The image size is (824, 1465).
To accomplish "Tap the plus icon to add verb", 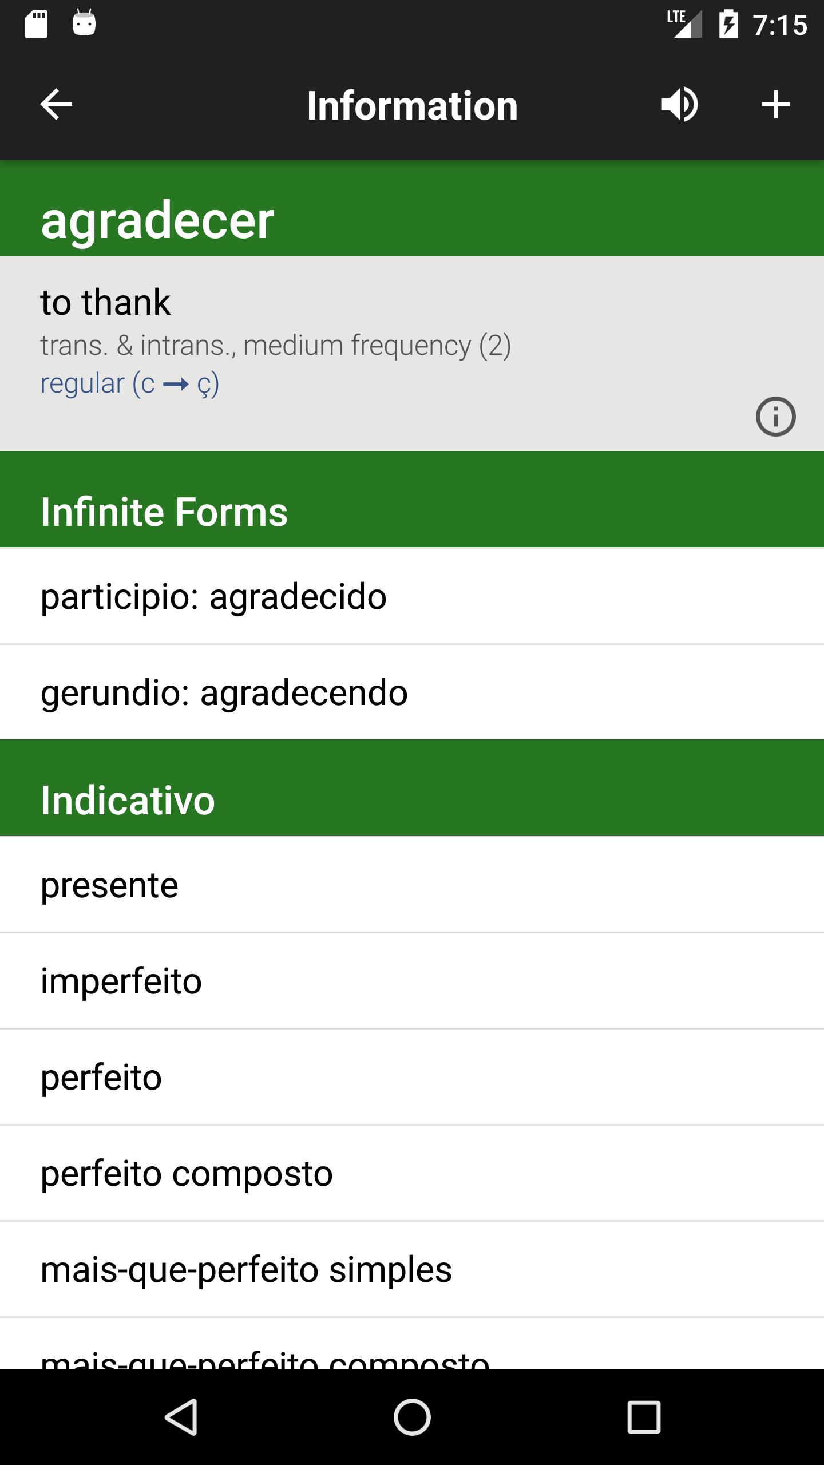I will pos(775,105).
